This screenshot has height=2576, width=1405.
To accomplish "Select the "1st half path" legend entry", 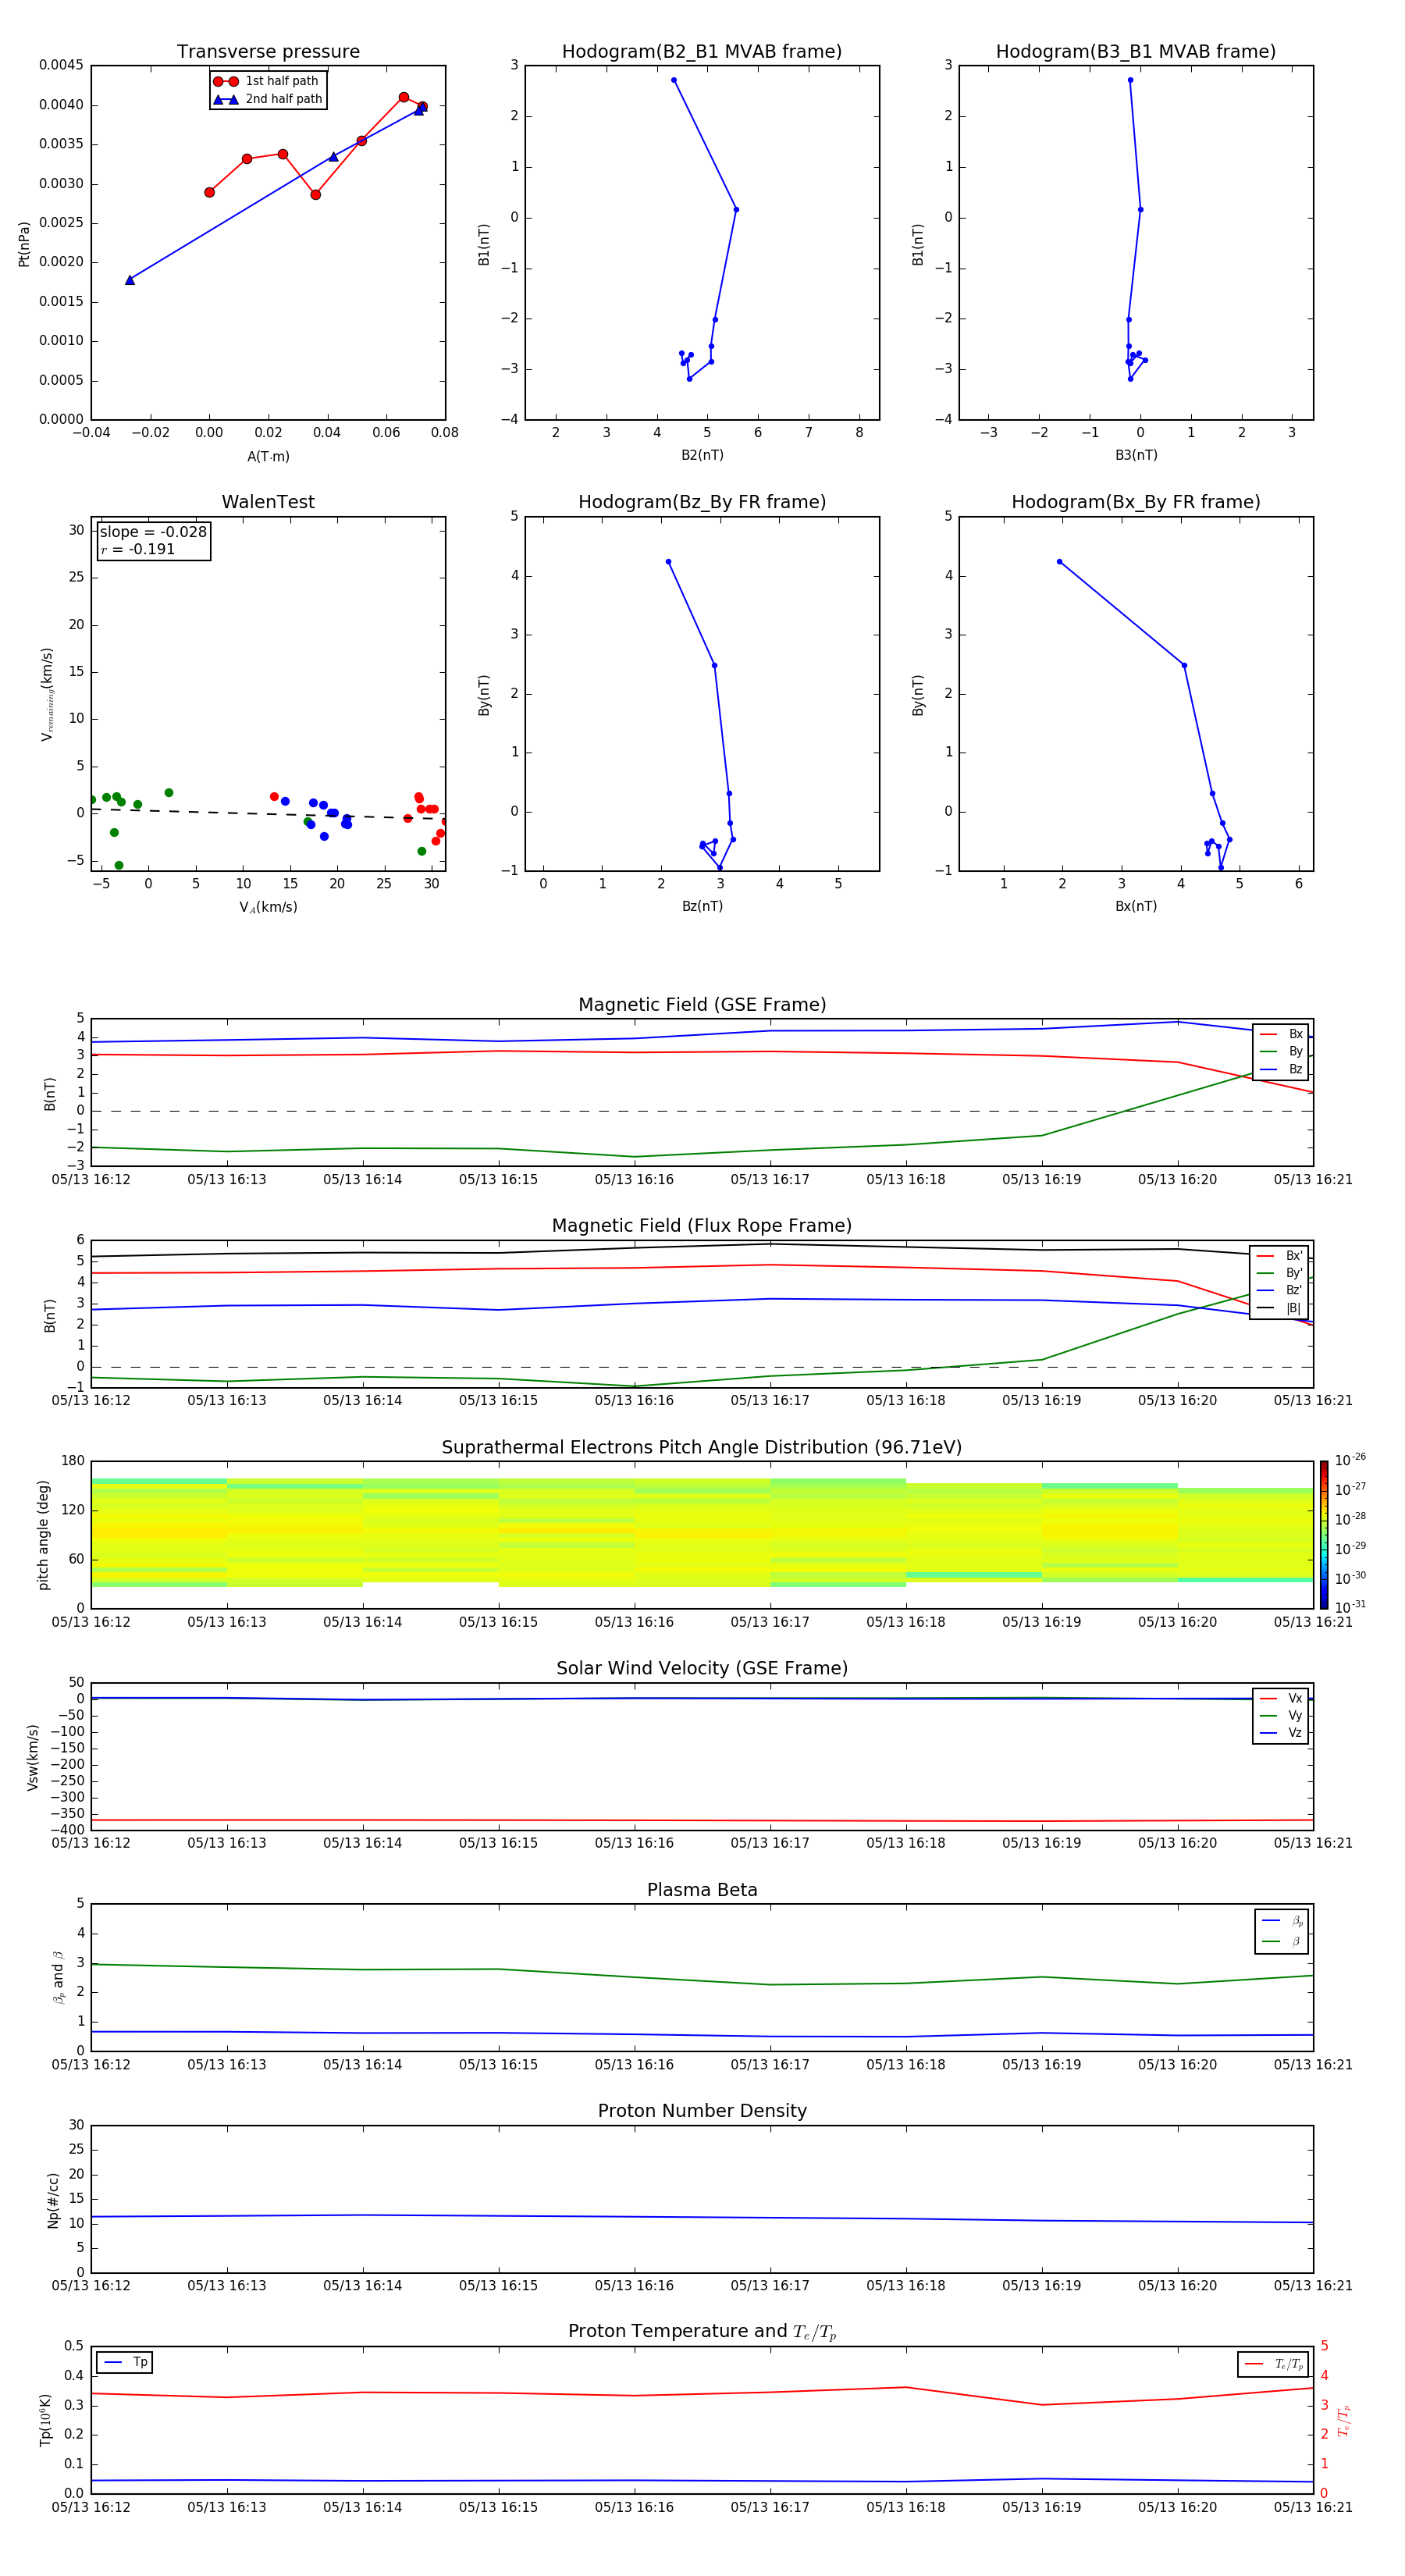I will click(x=266, y=81).
